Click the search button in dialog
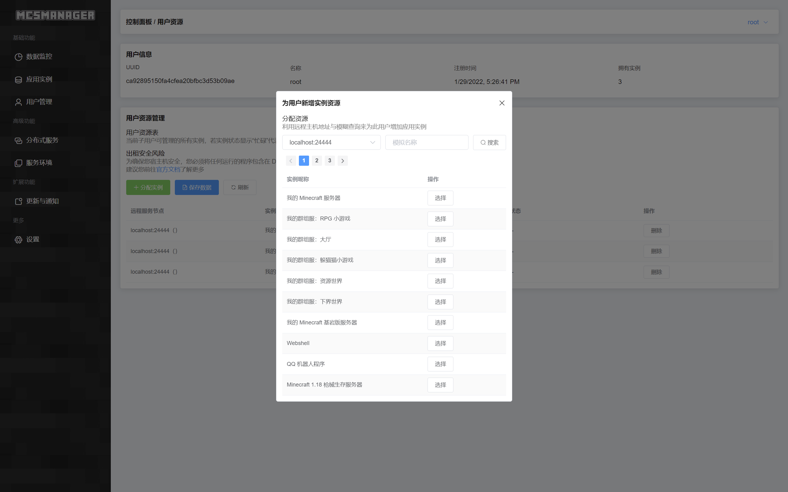The image size is (788, 492). (x=489, y=142)
